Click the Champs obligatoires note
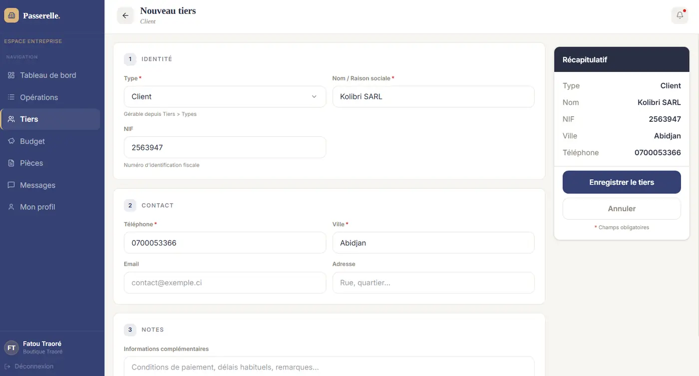Screen dimensions: 699x376 (622, 227)
